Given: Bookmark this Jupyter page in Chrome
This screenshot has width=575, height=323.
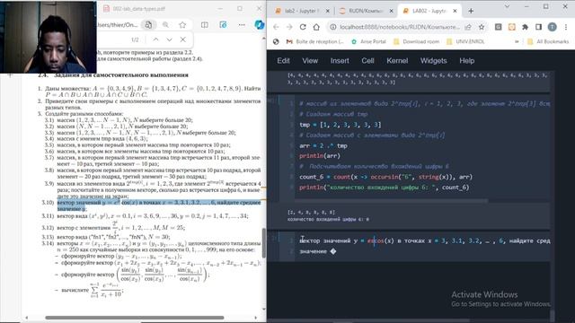Looking at the screenshot, I should coord(482,27).
